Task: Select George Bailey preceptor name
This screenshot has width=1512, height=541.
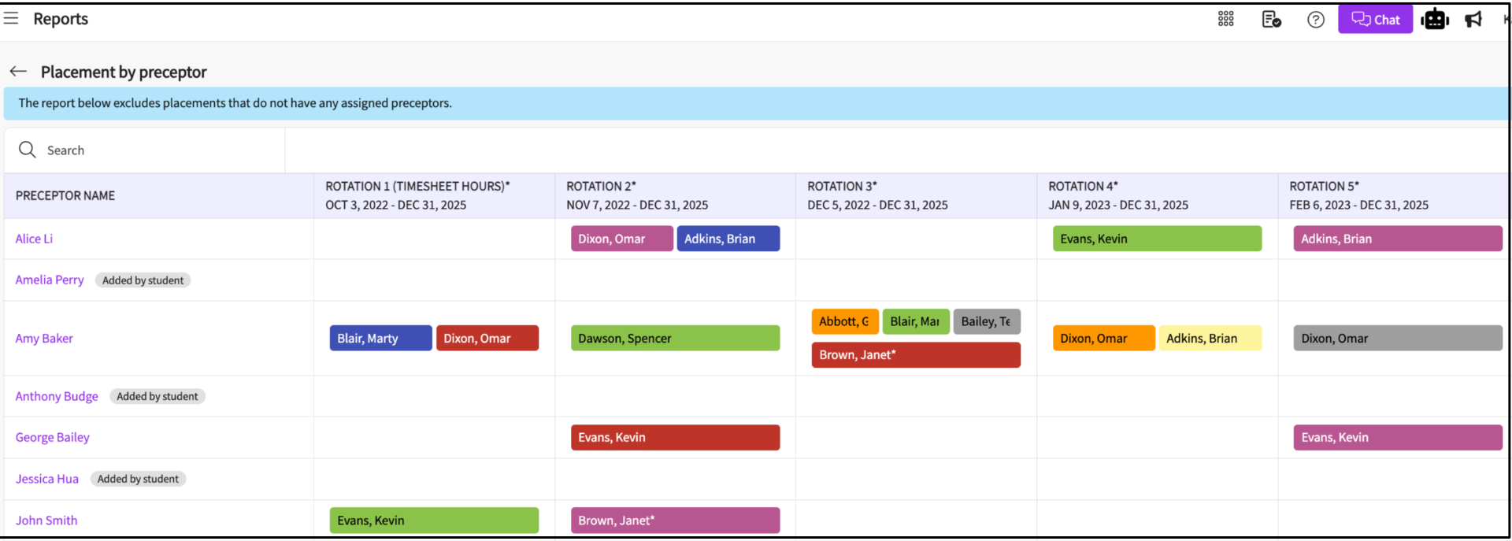Action: click(x=53, y=437)
